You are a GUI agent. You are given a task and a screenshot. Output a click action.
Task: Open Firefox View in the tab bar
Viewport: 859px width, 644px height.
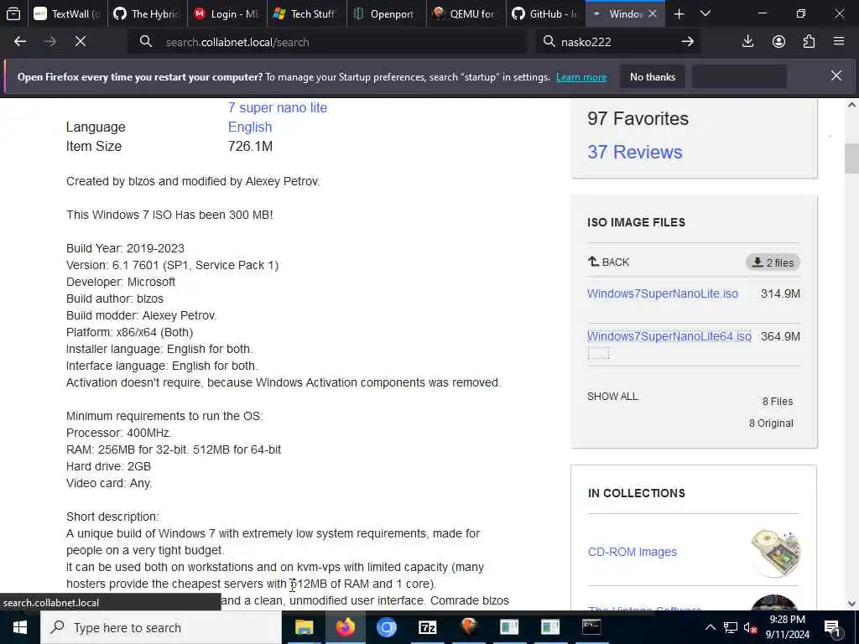pos(13,13)
